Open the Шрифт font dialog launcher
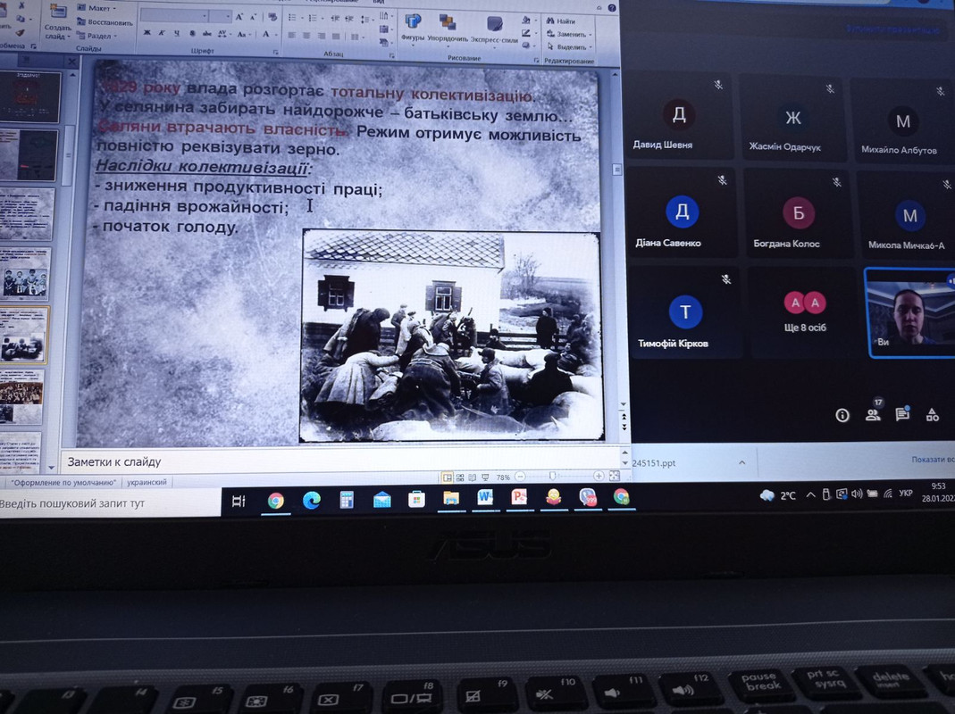The image size is (955, 714). [x=276, y=53]
